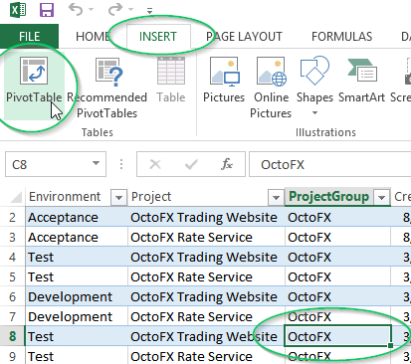The width and height of the screenshot is (411, 364).
Task: Expand the Environment column filter dropdown
Action: 118,198
